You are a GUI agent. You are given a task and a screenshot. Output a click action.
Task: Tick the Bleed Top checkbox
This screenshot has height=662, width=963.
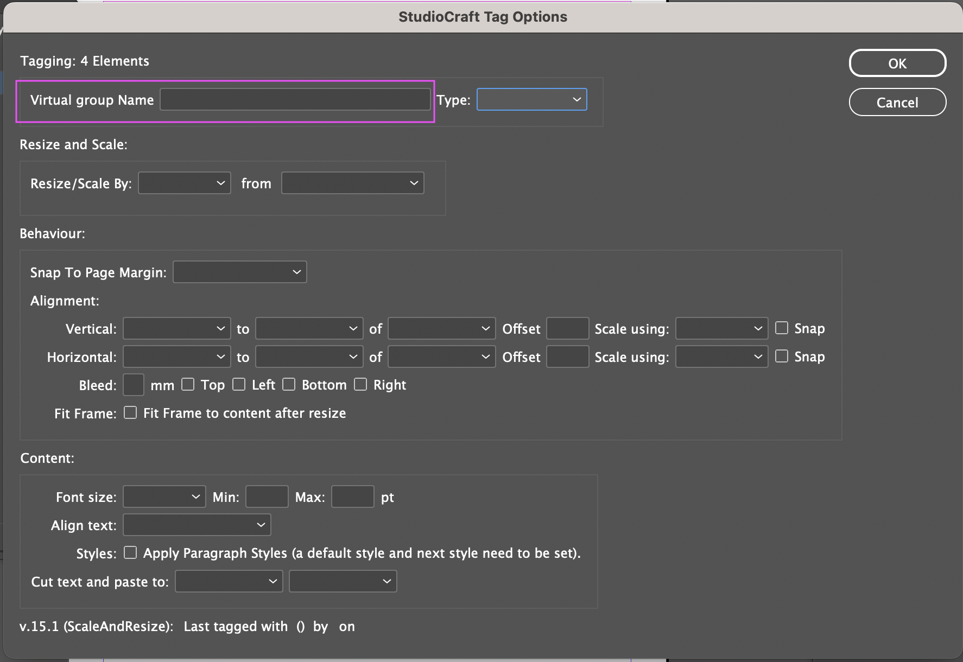coord(188,384)
